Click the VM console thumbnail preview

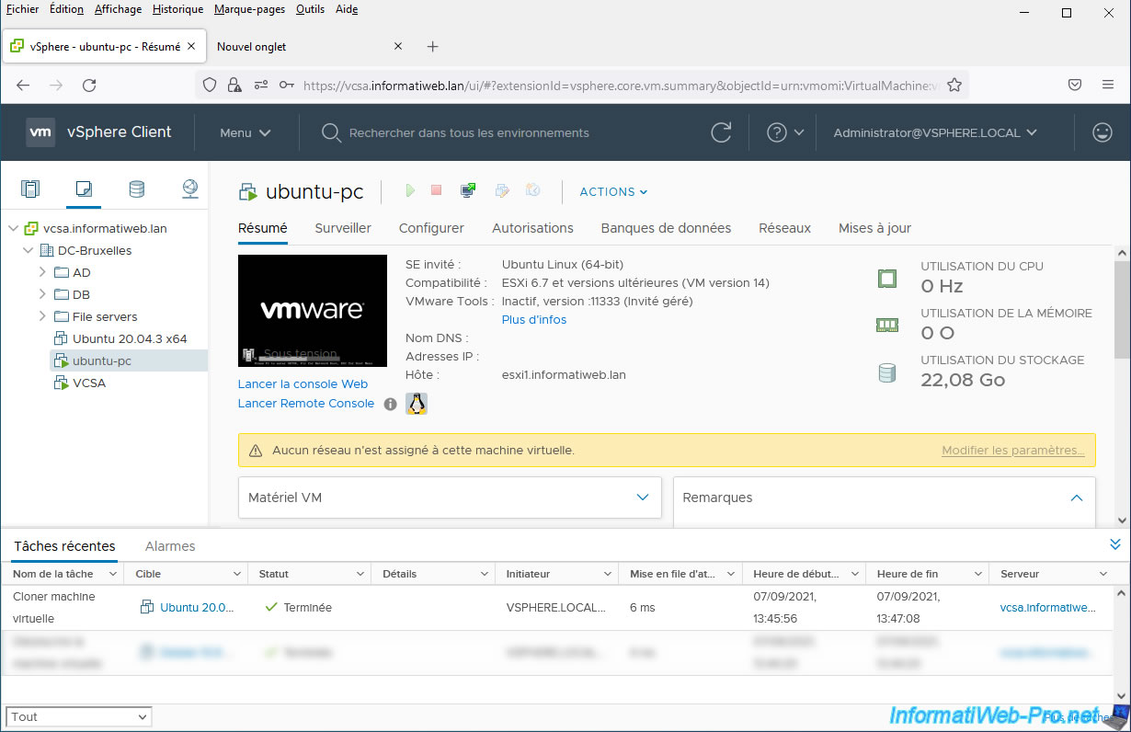[x=313, y=312]
